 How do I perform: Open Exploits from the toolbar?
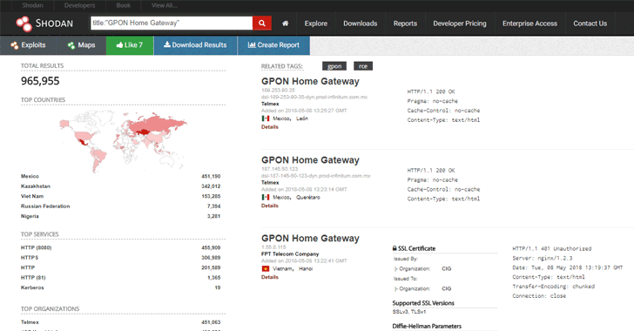28,45
